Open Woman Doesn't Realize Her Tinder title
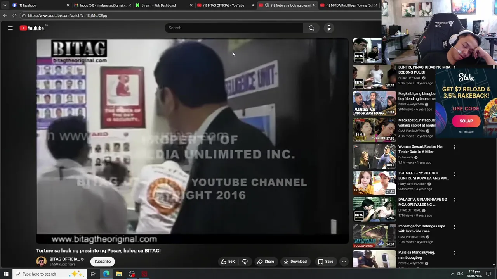Screen dimensions: 497x279 click(x=421, y=149)
